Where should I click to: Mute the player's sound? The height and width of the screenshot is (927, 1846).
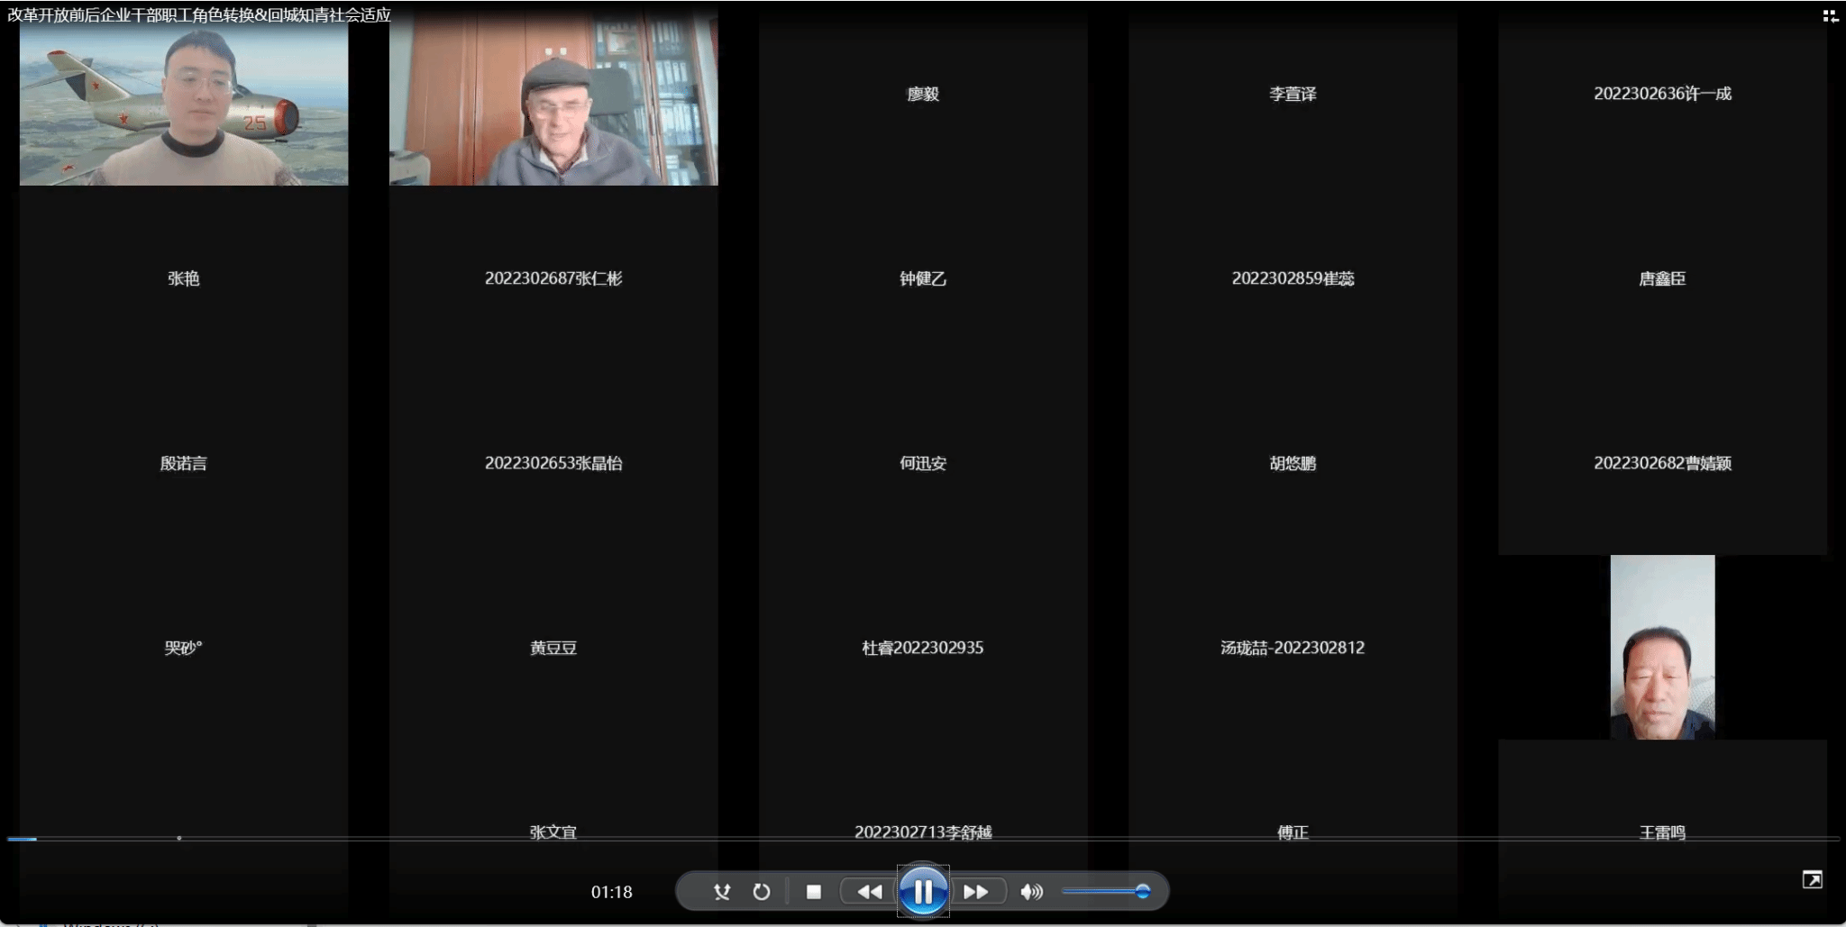click(1030, 892)
